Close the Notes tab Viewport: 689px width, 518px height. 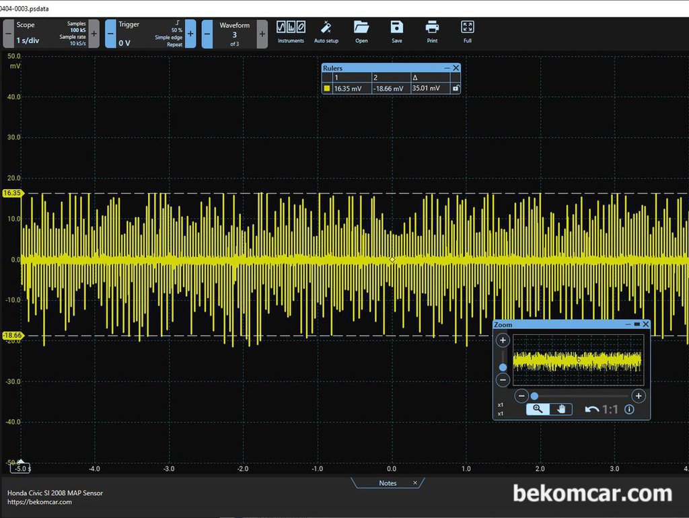414,482
